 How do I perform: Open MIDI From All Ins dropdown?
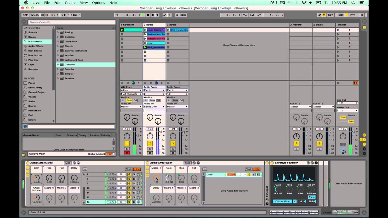point(131,90)
